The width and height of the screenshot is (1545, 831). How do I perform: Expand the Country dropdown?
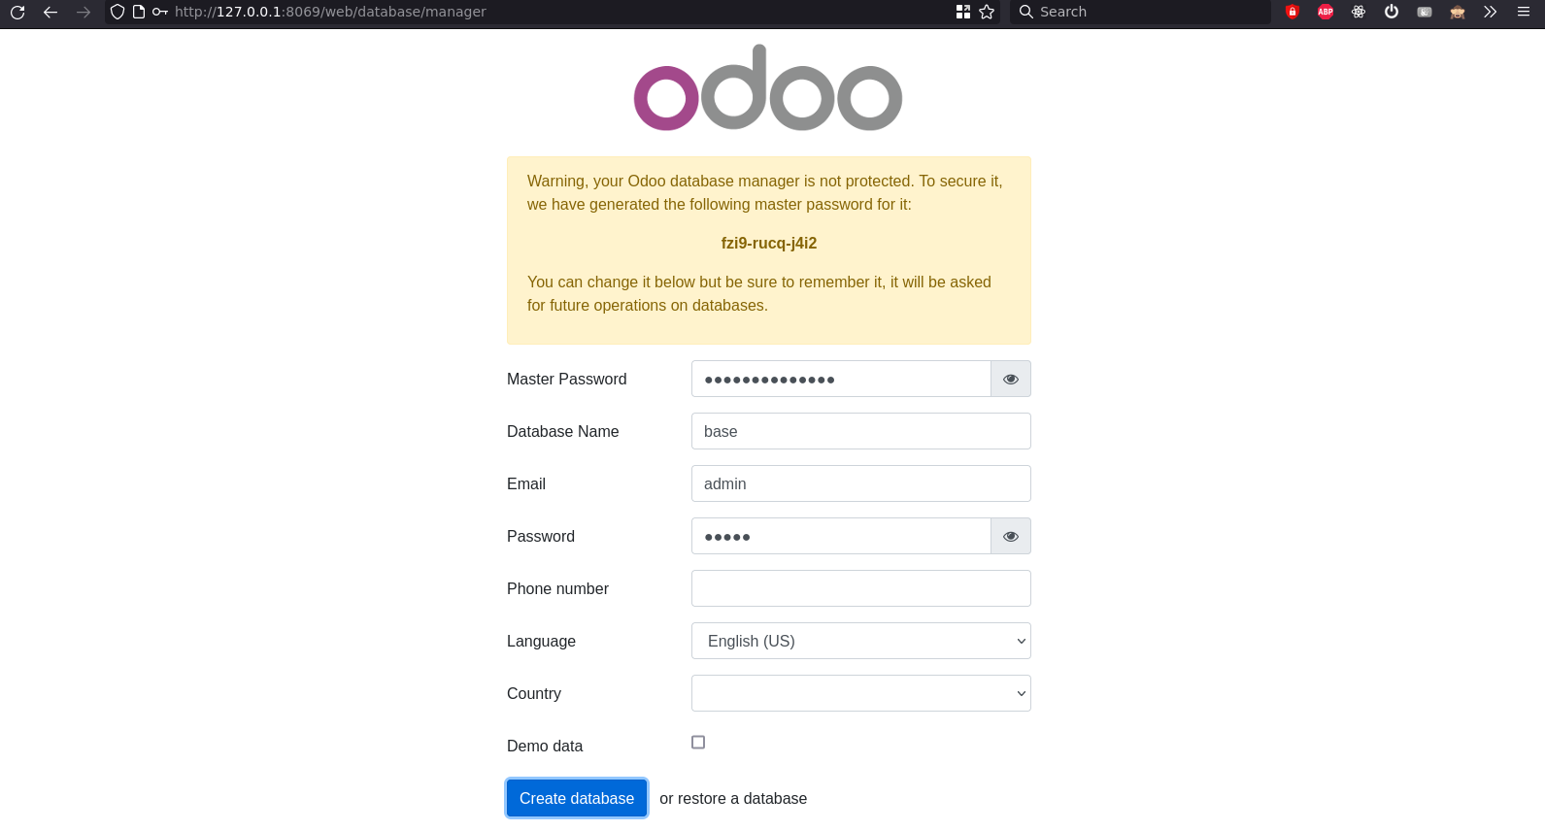(x=860, y=693)
